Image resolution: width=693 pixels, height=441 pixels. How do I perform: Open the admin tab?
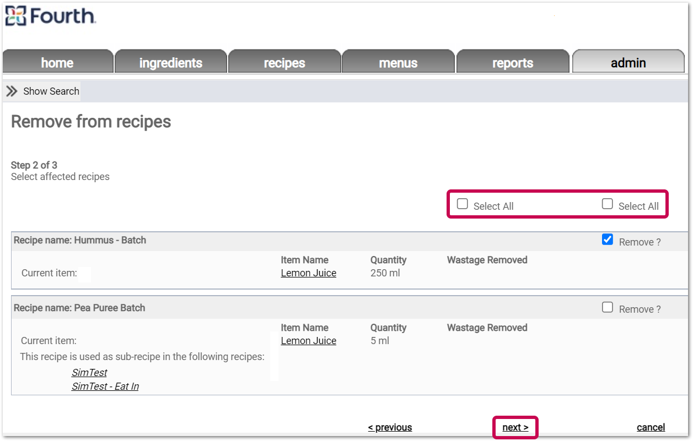click(628, 62)
